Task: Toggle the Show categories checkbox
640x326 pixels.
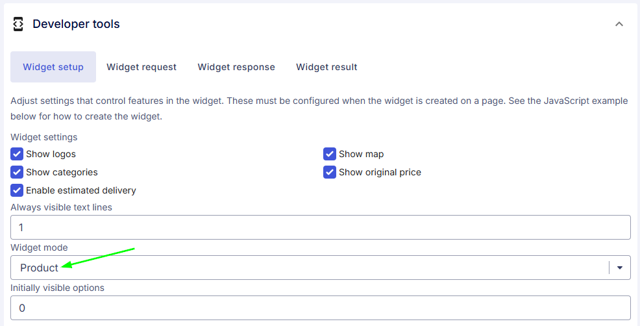Action: point(18,172)
